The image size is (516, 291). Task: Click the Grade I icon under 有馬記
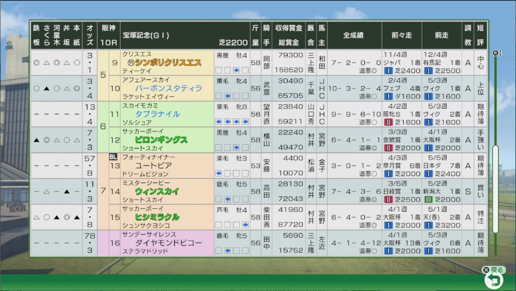click(427, 71)
